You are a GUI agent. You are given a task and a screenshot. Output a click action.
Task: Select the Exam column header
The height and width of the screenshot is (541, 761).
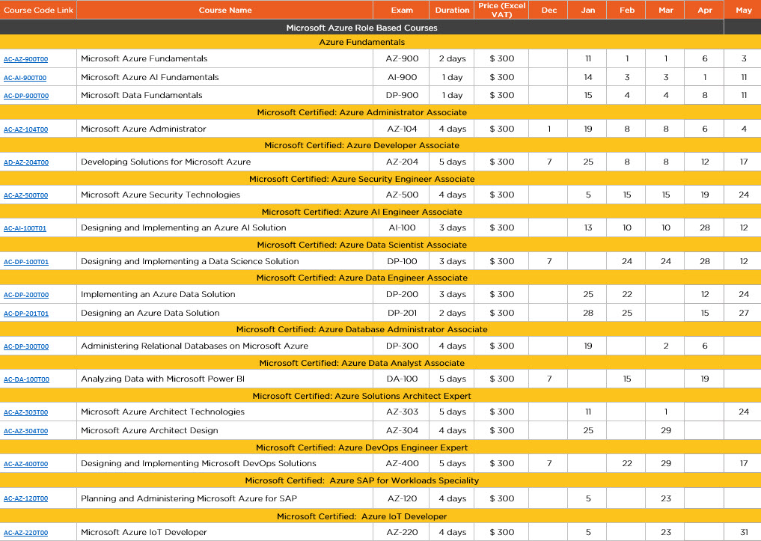pyautogui.click(x=402, y=10)
